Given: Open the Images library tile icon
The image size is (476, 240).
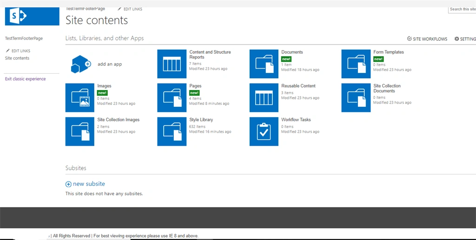Looking at the screenshot, I should 80,97.
